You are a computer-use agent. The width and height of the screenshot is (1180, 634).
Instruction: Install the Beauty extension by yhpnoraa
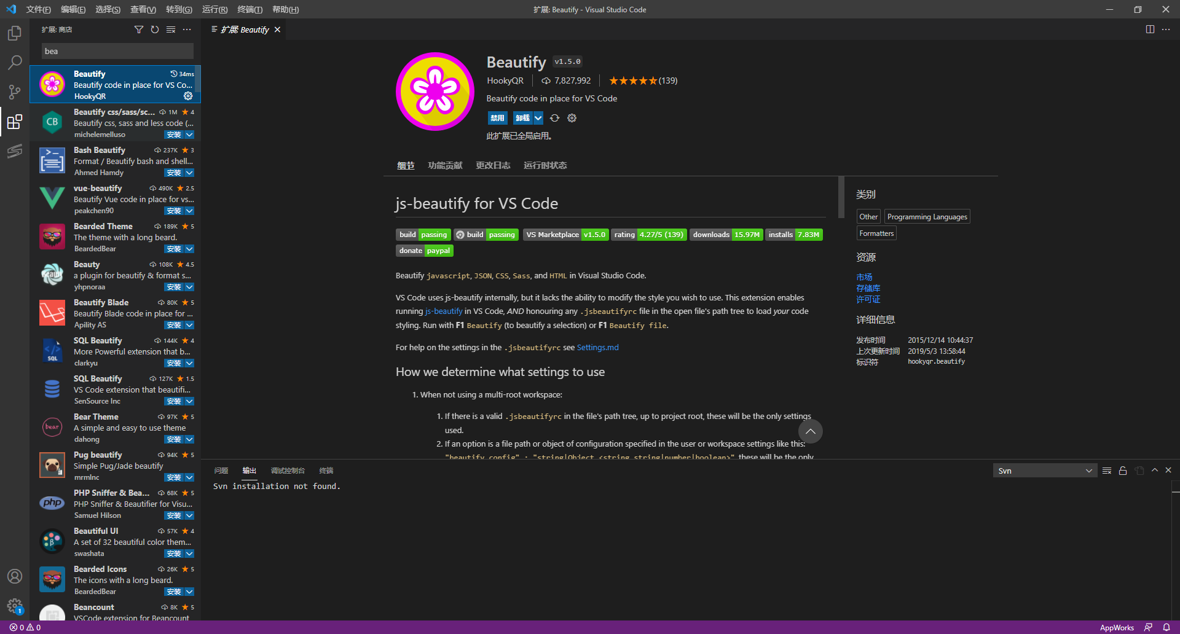tap(174, 287)
